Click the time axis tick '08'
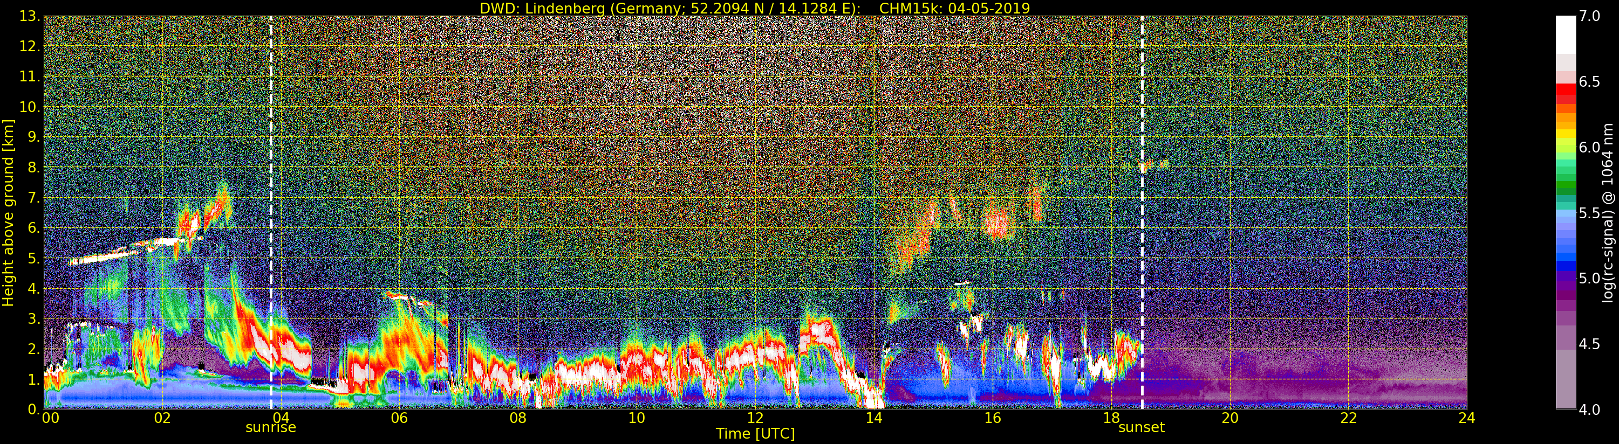1619x444 pixels. pos(518,418)
